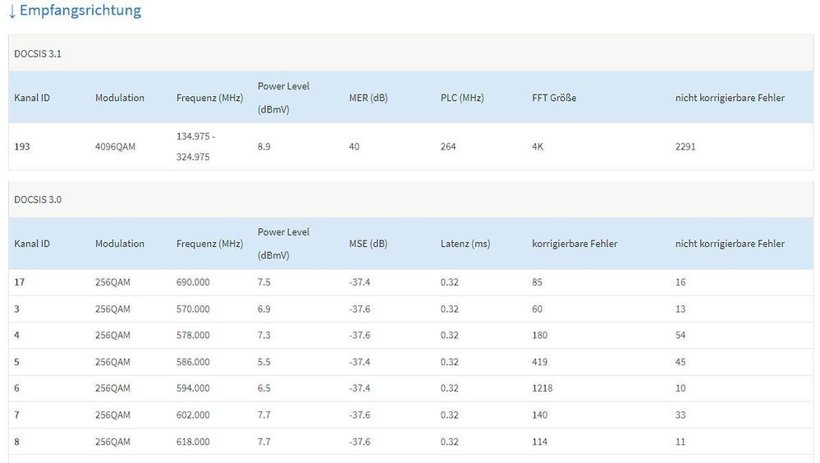Viewport: 820px width, 463px height.
Task: Click the 4096QAM modulation value
Action: 115,147
